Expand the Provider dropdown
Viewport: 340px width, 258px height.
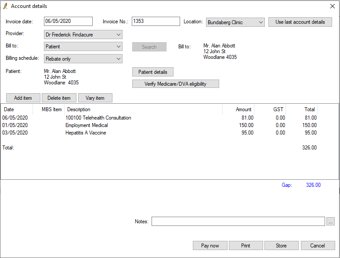tap(83, 34)
